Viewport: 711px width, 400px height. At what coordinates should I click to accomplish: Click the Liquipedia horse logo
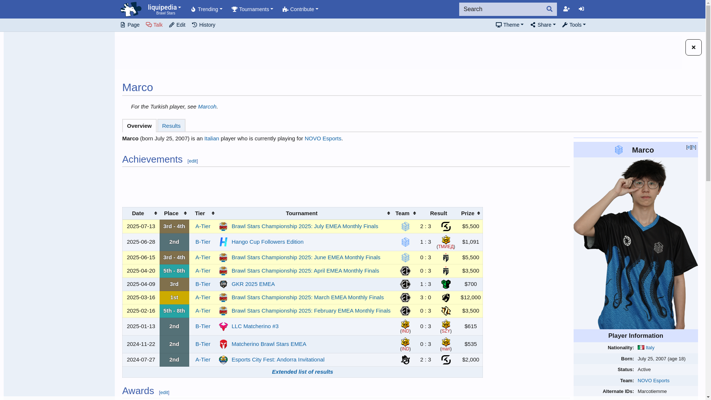(131, 9)
